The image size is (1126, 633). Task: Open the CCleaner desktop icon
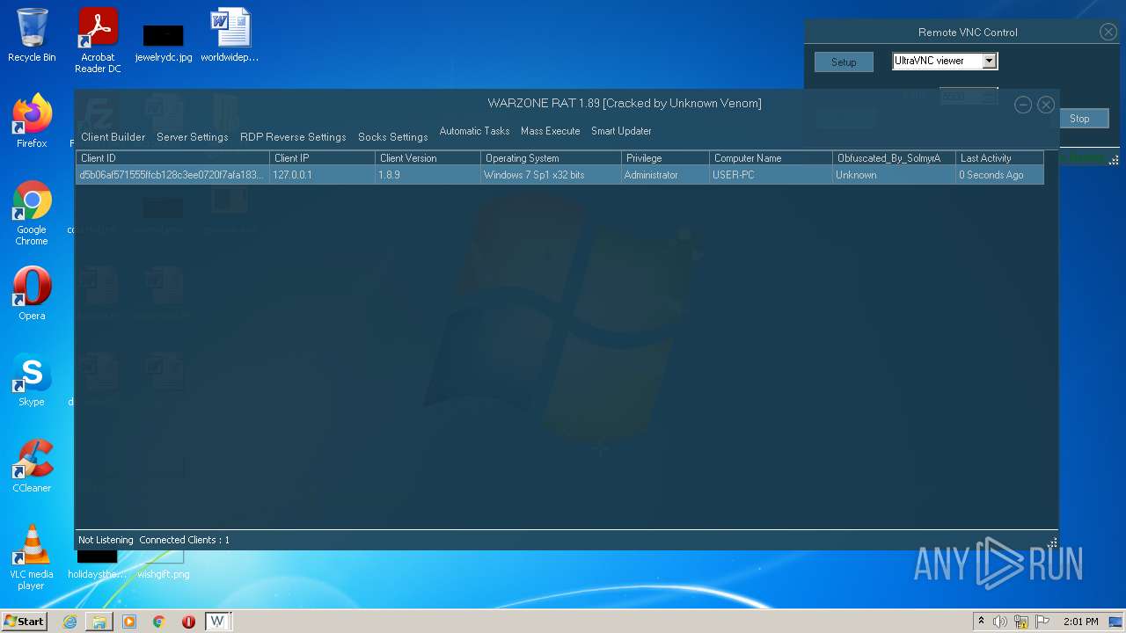pos(32,465)
